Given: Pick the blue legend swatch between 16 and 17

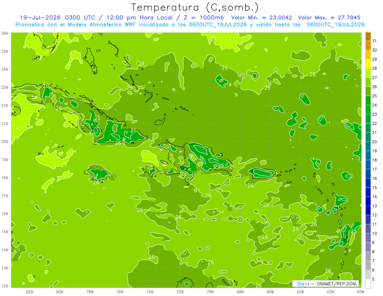Looking at the screenshot, I should point(368,174).
